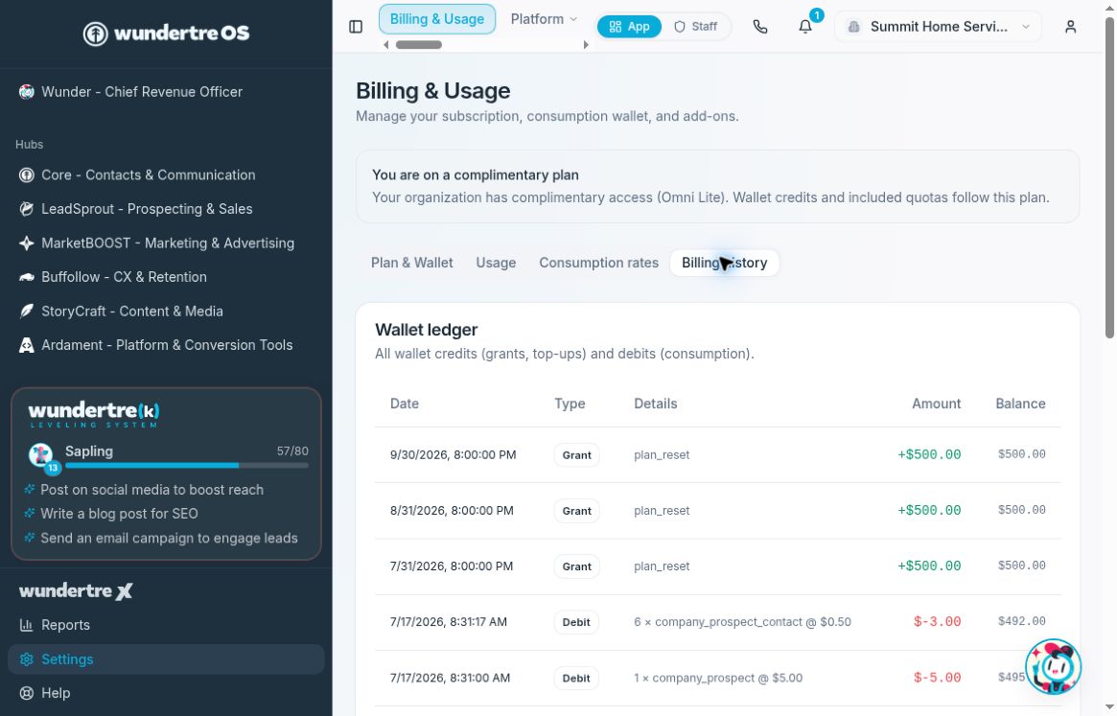Click 'Write a blog post for SEO'
Viewport: 1117px width, 716px height.
[119, 514]
